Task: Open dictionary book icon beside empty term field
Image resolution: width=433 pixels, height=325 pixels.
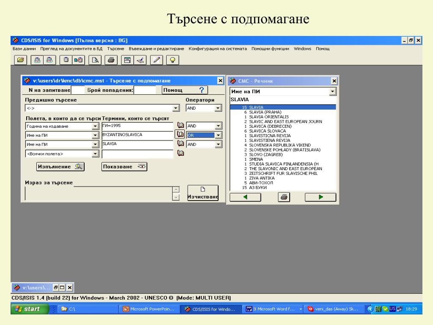Action: 181,153
